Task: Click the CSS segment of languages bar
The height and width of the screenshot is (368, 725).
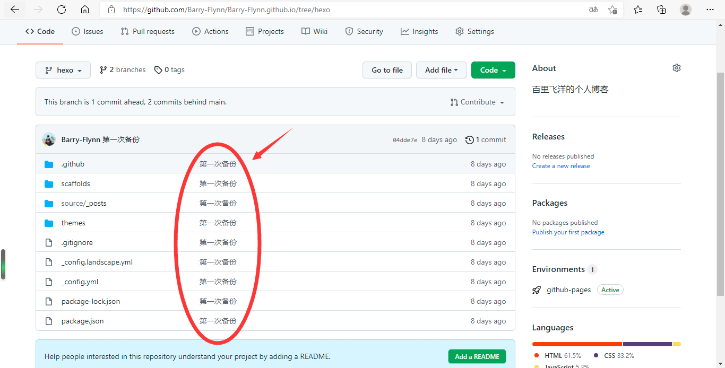Action: point(648,344)
